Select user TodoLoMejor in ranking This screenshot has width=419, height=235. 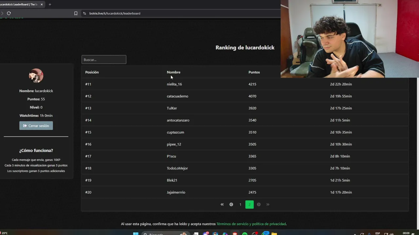point(177,168)
